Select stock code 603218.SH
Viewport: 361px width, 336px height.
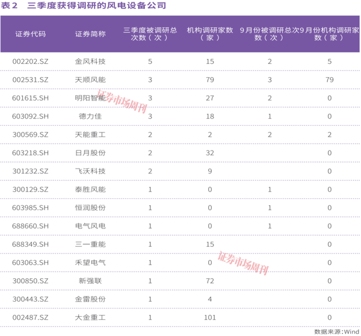pyautogui.click(x=31, y=153)
